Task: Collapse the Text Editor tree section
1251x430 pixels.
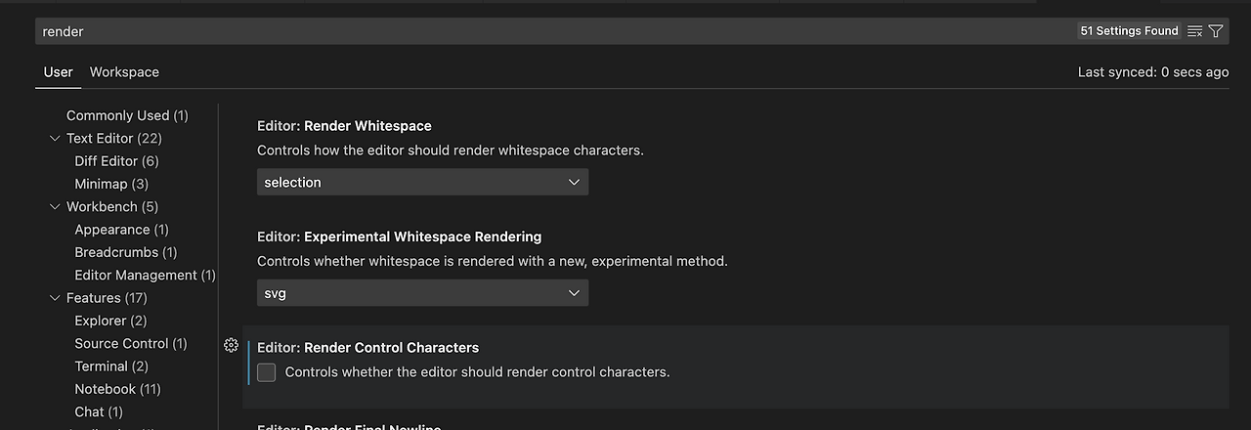Action: [56, 138]
